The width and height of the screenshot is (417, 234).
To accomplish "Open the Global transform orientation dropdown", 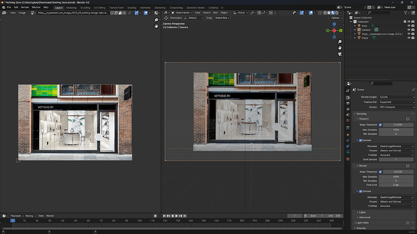I will tap(241, 13).
